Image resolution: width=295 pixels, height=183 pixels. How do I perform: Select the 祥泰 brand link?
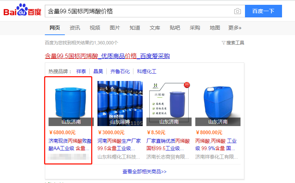[x=81, y=71]
